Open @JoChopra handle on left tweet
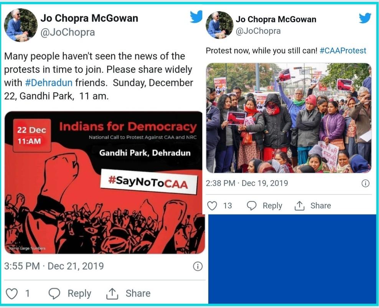This screenshot has width=379, height=308. pos(68,32)
